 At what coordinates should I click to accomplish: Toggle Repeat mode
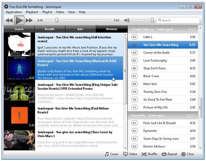(x=169, y=154)
